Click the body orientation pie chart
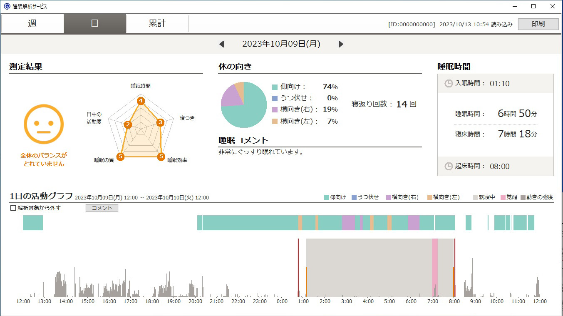The height and width of the screenshot is (316, 563). tap(244, 105)
